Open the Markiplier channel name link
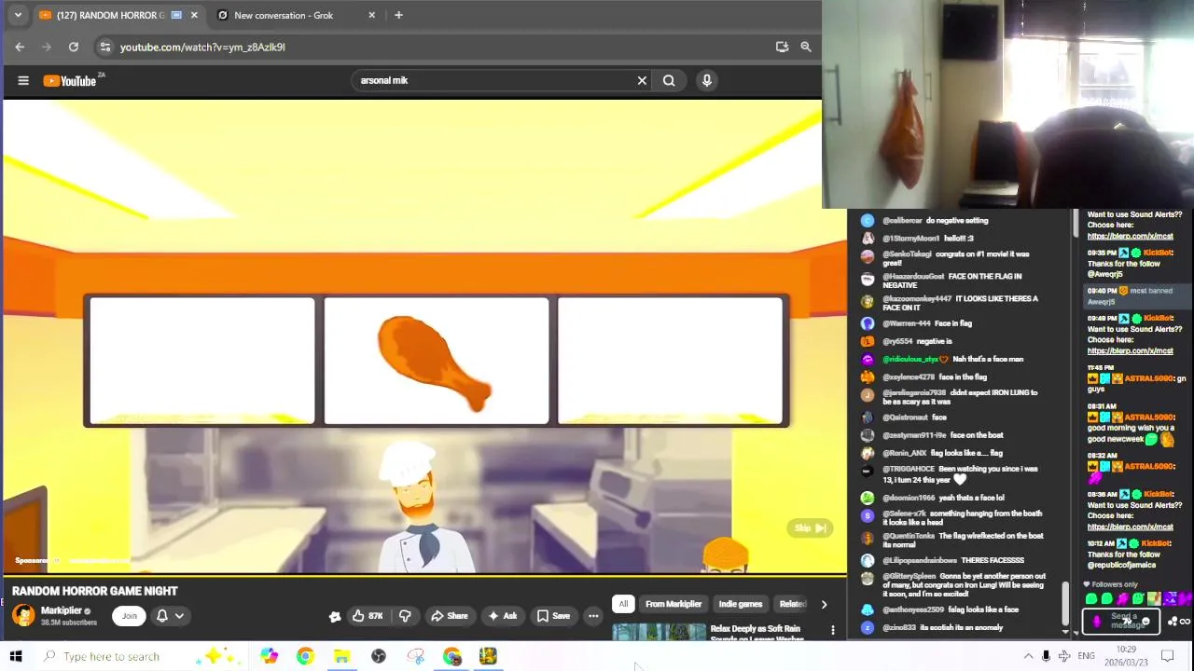Screen dimensions: 1194x671 62,610
